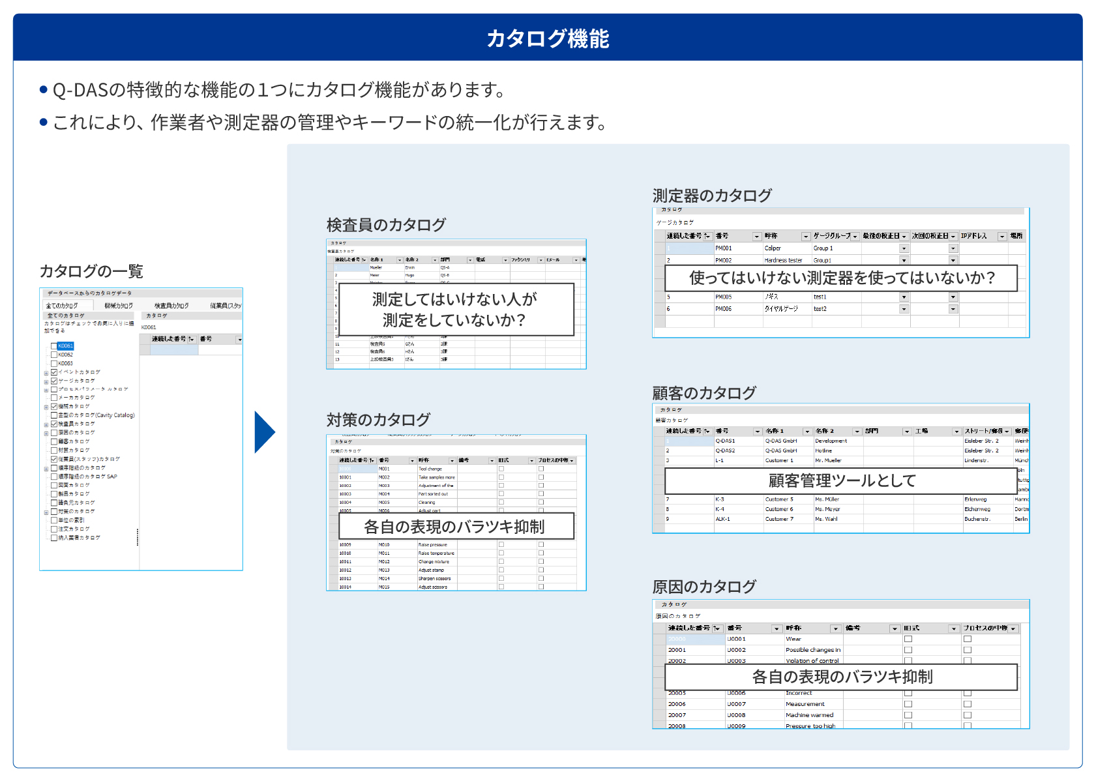Screen dimensions: 1096x779
Task: Open 番号 column filter in cause catalog
Action: point(777,629)
